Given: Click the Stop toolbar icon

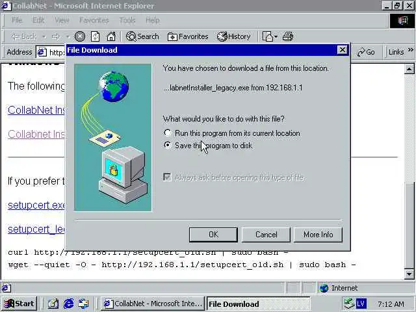Looking at the screenshot, I should (x=79, y=36).
